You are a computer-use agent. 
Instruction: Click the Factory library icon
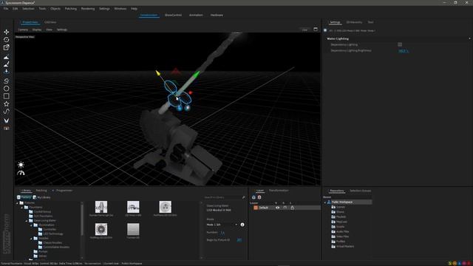pyautogui.click(x=18, y=197)
